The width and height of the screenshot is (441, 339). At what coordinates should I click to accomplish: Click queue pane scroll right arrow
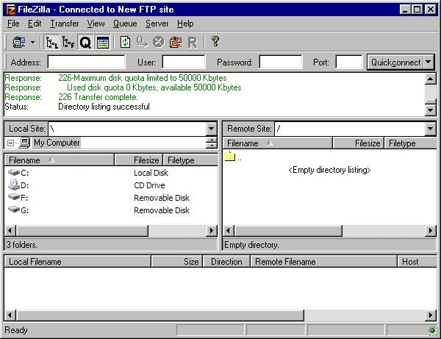430,315
